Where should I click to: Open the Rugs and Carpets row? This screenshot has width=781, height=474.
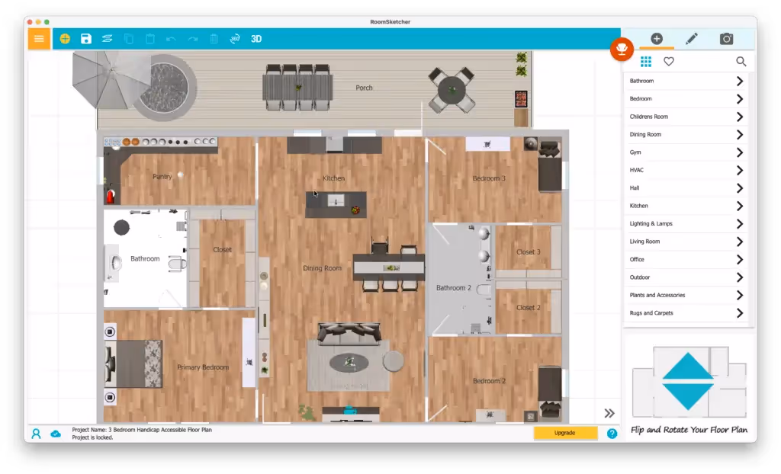(x=686, y=313)
